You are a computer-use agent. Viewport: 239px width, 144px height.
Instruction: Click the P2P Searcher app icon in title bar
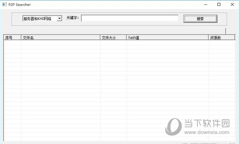[x=4, y=4]
